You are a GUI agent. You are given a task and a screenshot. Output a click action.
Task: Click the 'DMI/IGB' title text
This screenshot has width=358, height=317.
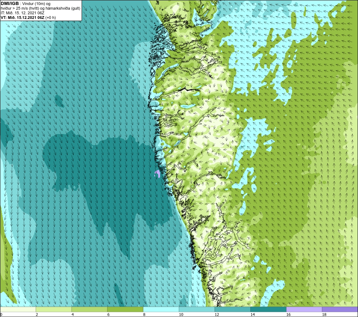(x=10, y=4)
